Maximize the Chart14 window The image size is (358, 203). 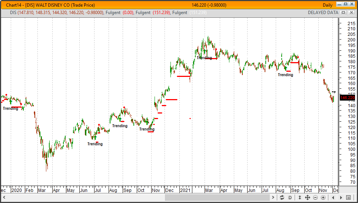pyautogui.click(x=345, y=4)
